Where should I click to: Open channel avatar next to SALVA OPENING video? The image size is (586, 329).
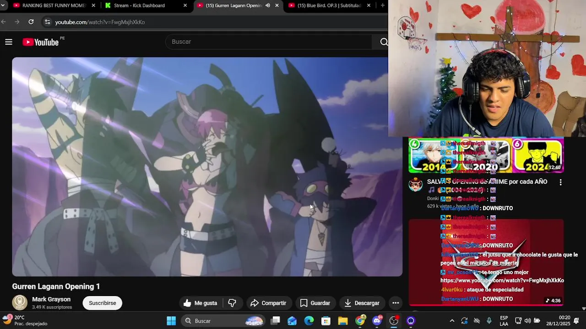click(416, 185)
